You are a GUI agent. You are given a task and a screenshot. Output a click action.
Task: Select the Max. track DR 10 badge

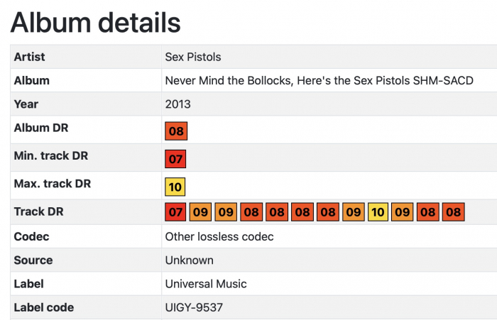pos(175,187)
